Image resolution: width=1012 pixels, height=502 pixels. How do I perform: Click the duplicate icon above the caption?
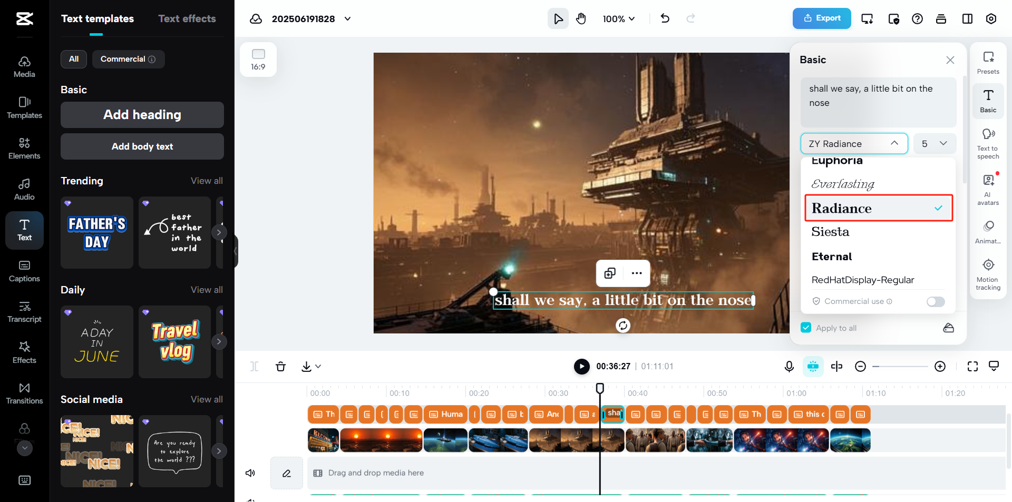610,273
